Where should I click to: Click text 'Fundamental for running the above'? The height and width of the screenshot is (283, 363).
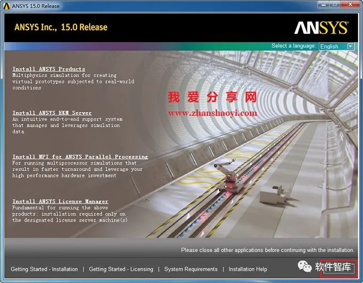pos(60,208)
